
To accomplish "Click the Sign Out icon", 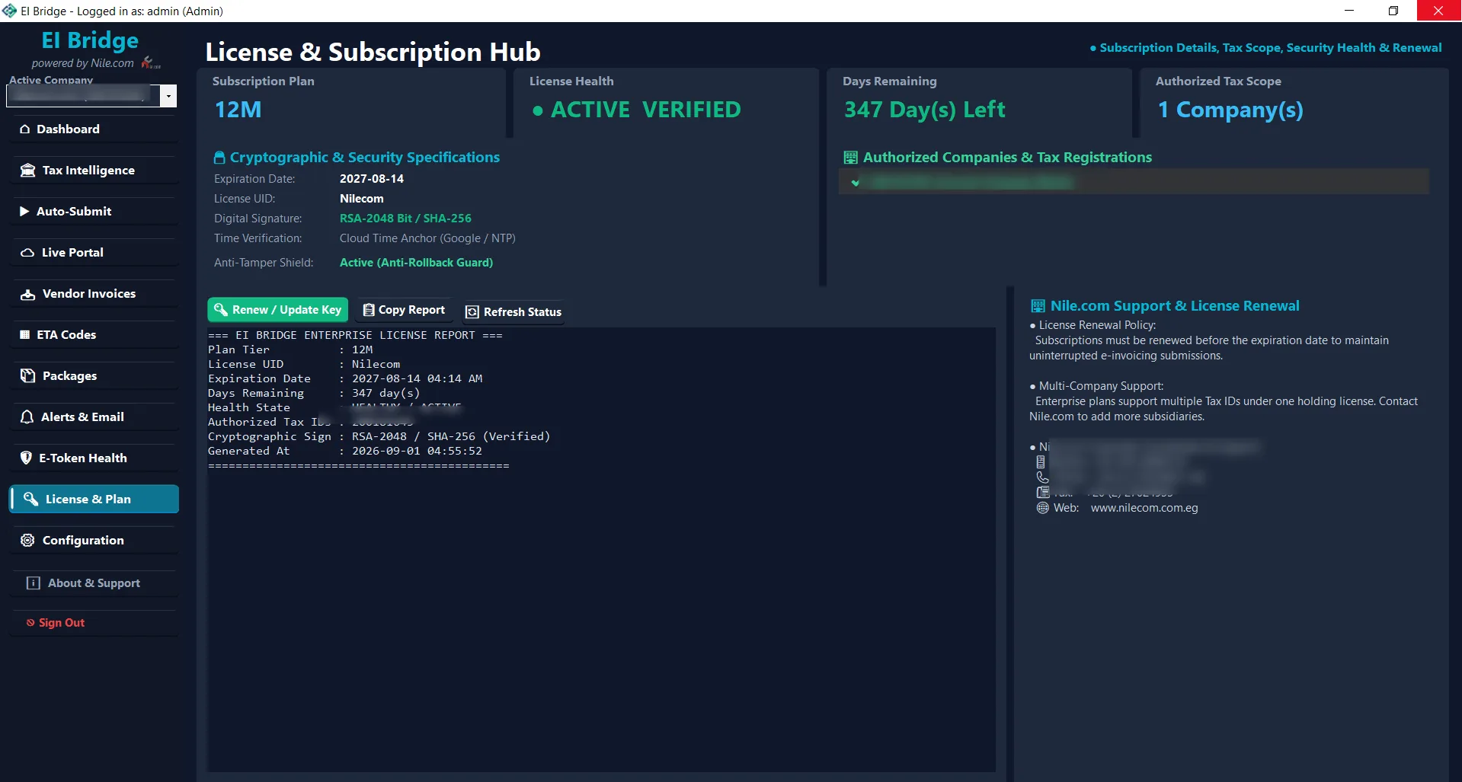I will tap(30, 623).
